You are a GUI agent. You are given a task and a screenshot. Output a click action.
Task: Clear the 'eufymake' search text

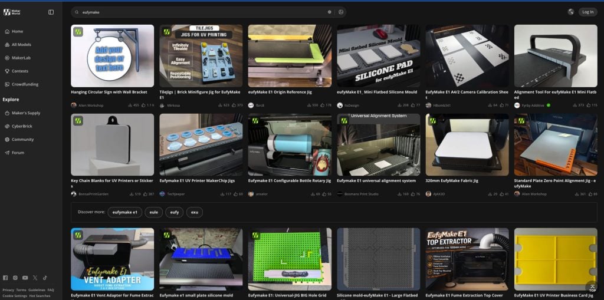pos(329,12)
